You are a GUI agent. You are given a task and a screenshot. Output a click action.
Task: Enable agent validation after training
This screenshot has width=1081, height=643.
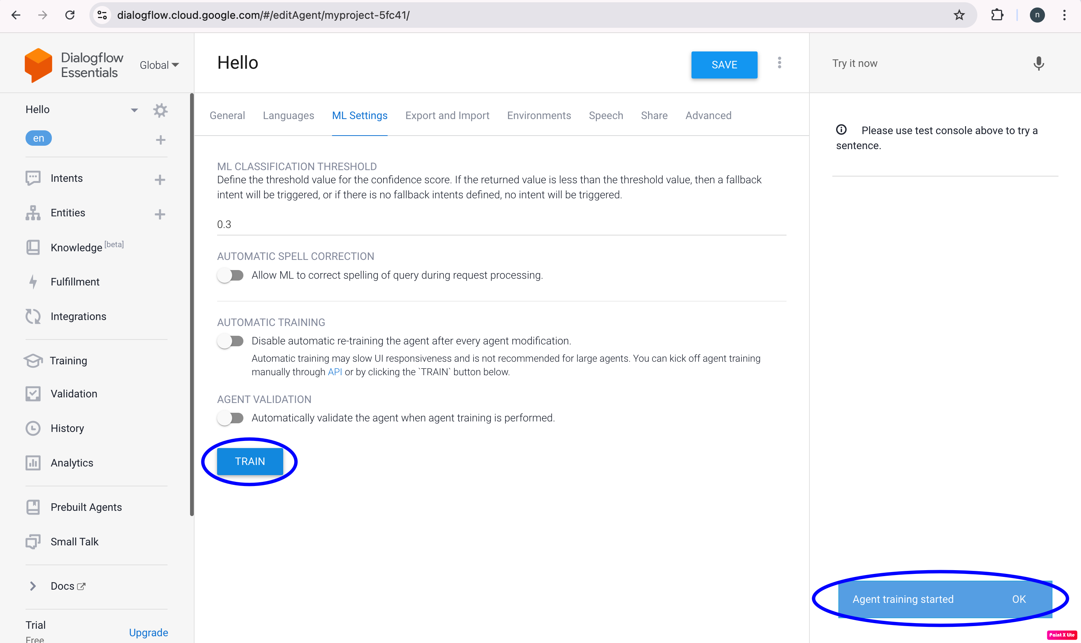(x=231, y=418)
